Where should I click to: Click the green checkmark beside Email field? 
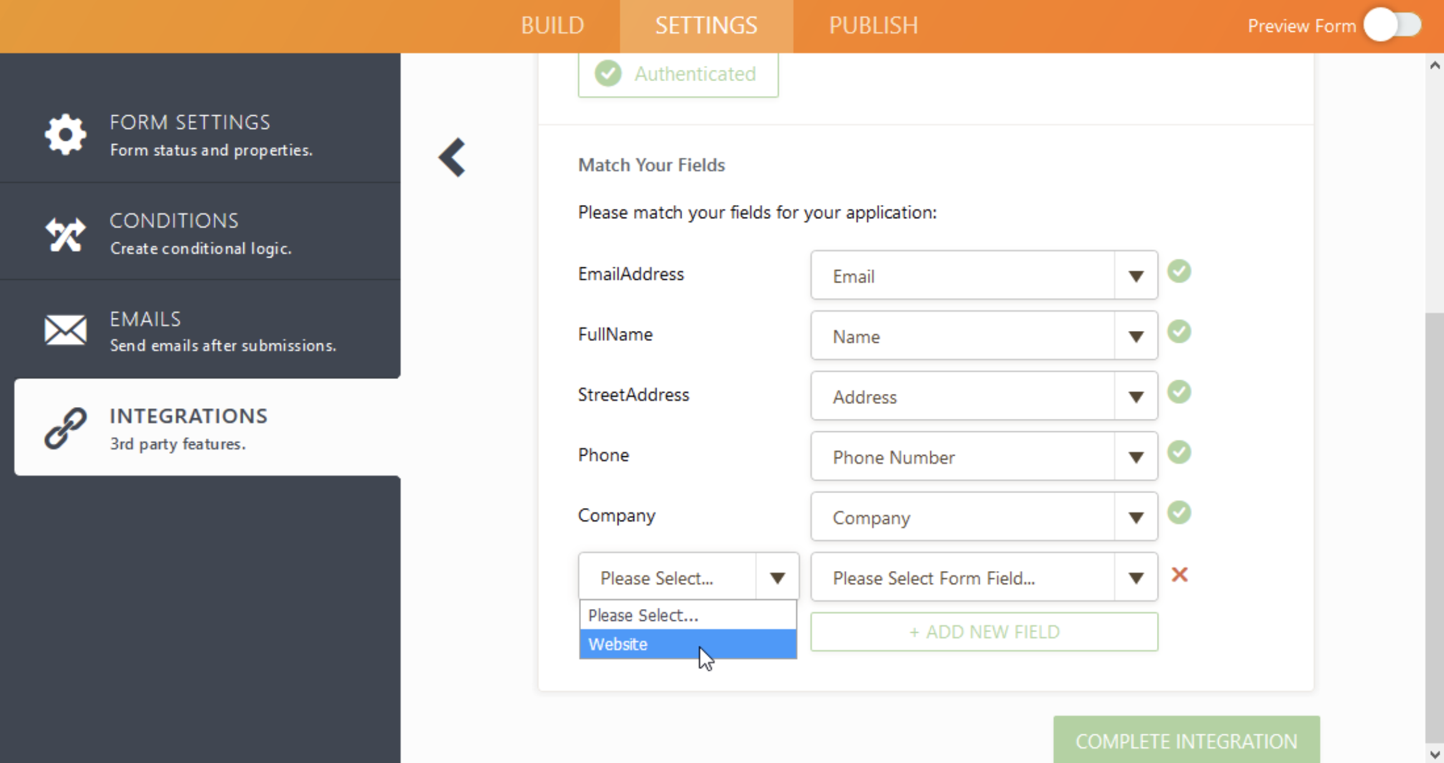[1179, 272]
